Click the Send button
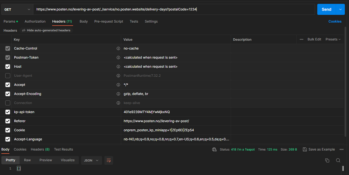This screenshot has height=175, width=349. [x=326, y=9]
